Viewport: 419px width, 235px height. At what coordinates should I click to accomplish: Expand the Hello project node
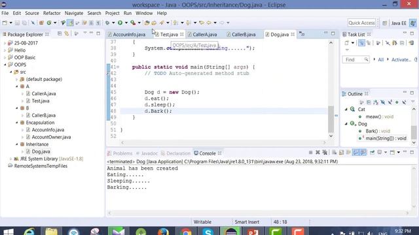[5, 50]
